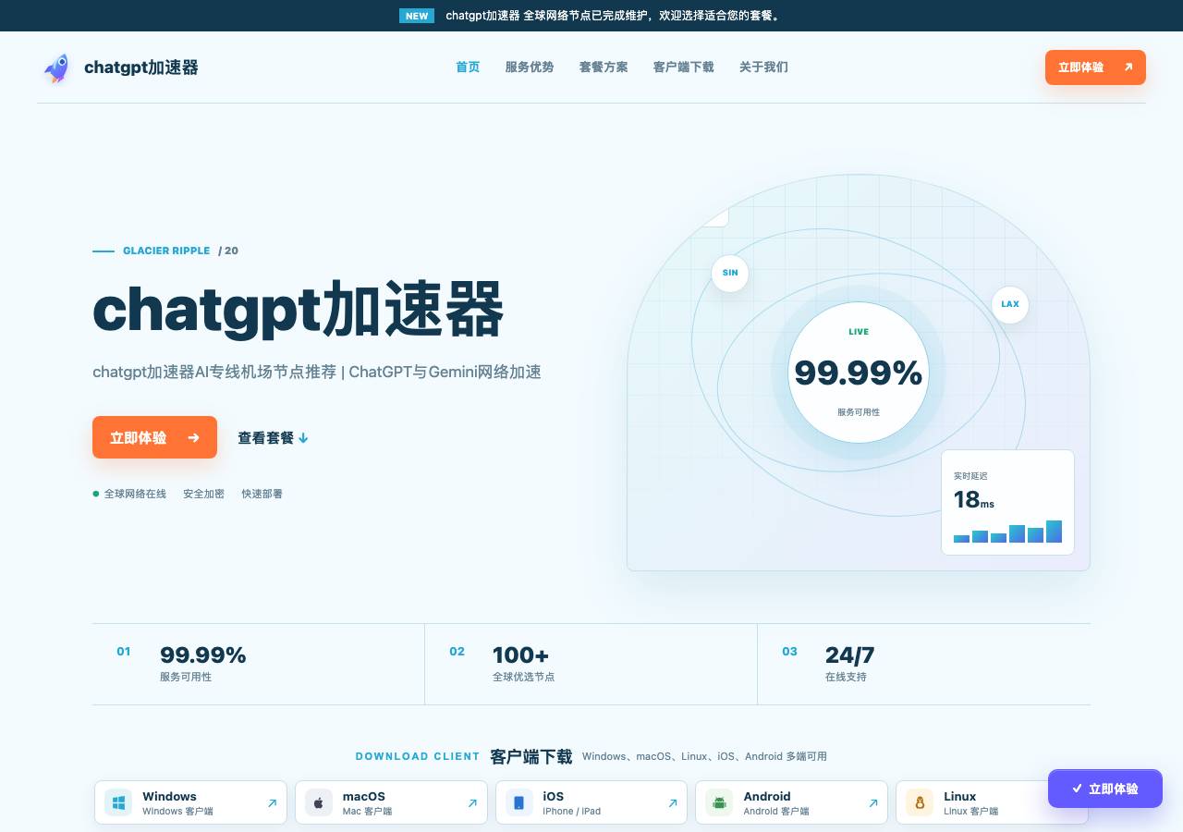Click the latency bar chart
The image size is (1183, 832).
(x=1007, y=532)
